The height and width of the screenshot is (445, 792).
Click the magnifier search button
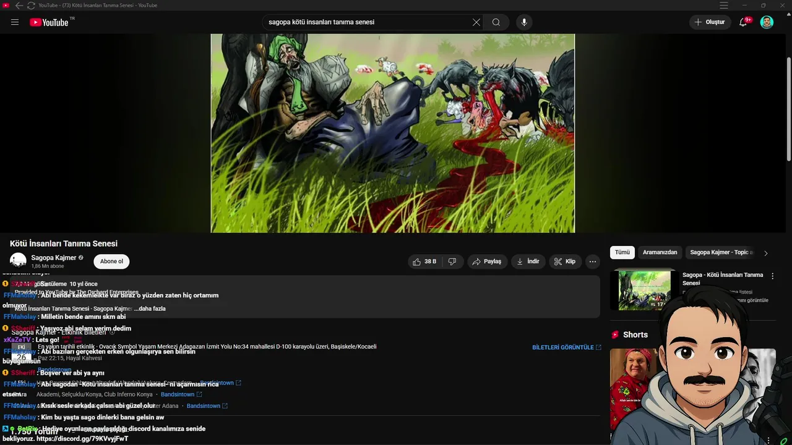click(496, 22)
